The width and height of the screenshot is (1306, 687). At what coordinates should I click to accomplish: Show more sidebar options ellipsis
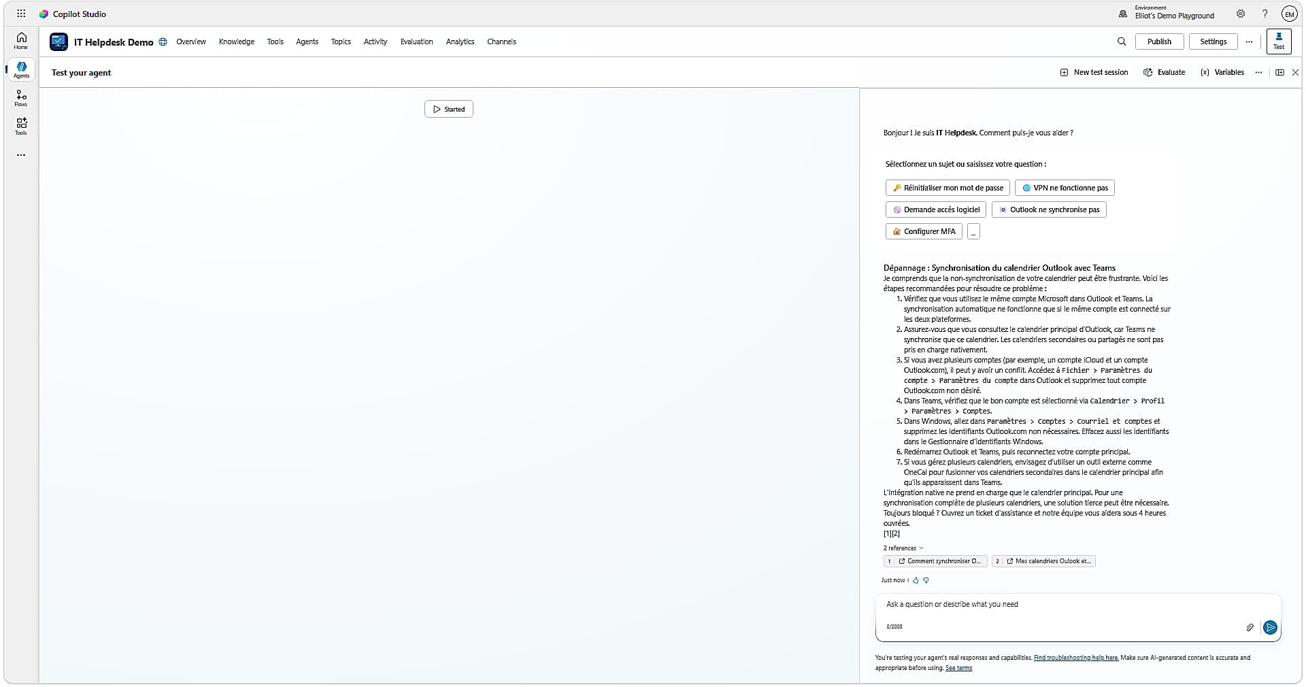[x=21, y=155]
